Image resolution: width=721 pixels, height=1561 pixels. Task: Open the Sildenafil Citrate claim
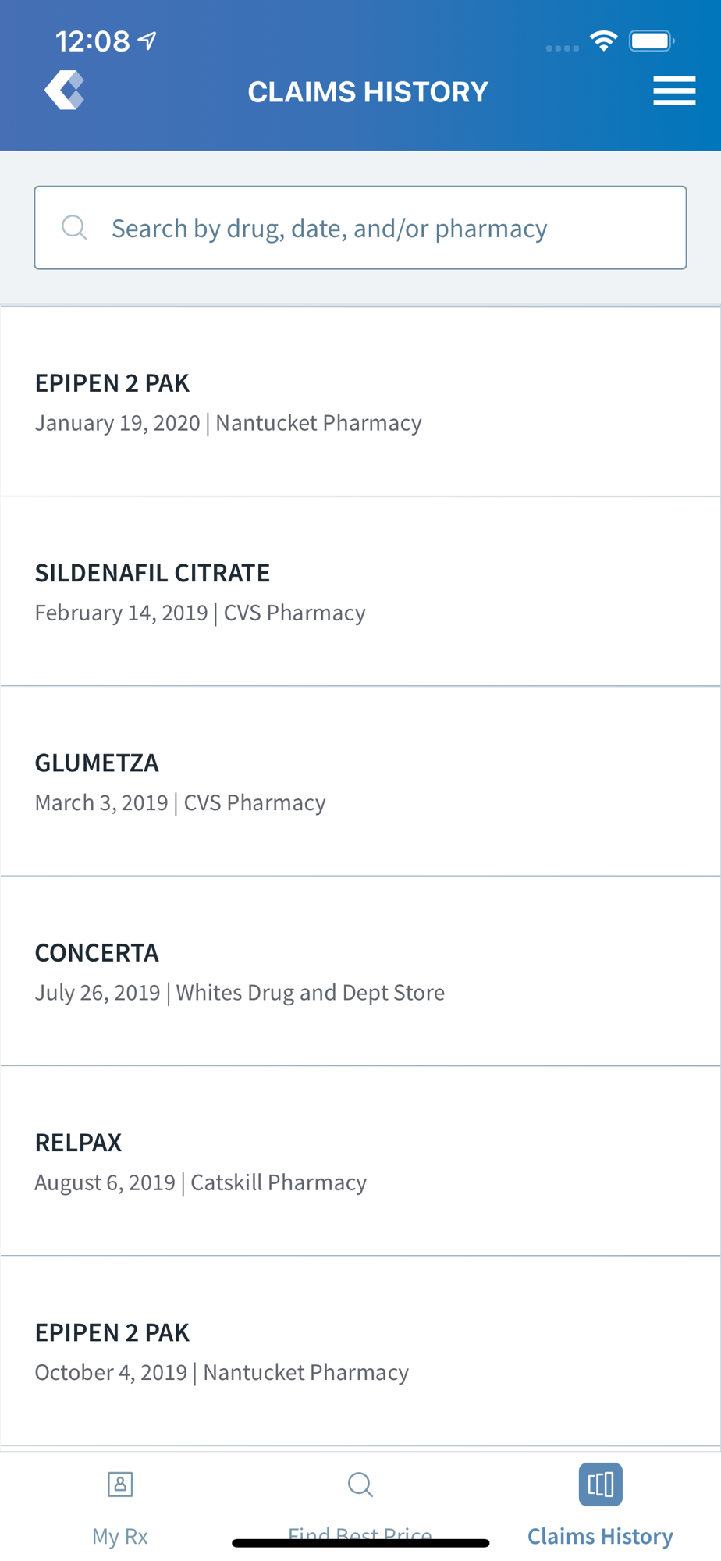pos(360,592)
